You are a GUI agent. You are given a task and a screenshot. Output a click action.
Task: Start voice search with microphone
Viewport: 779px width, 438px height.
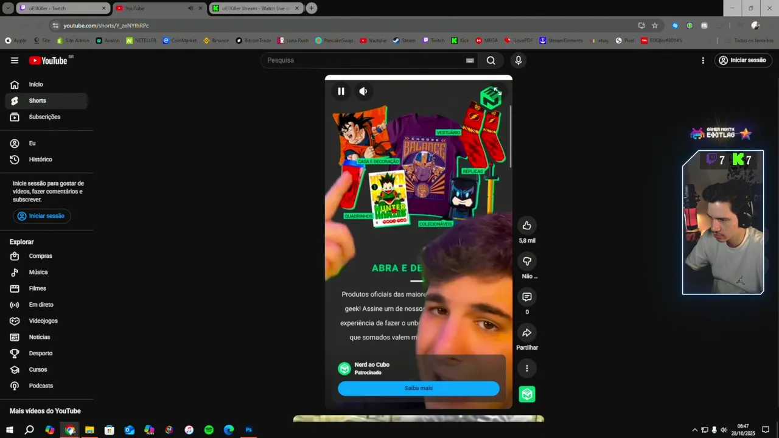click(x=518, y=60)
